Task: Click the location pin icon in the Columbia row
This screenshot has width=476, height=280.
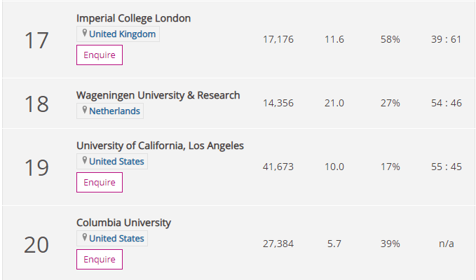Action: [x=85, y=237]
